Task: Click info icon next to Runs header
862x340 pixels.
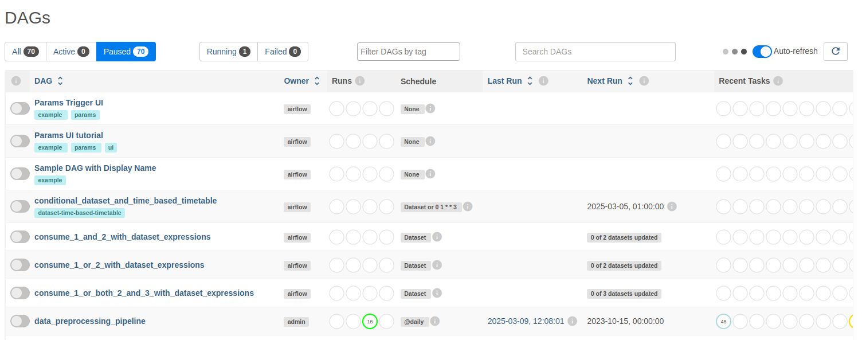Action: (x=360, y=81)
